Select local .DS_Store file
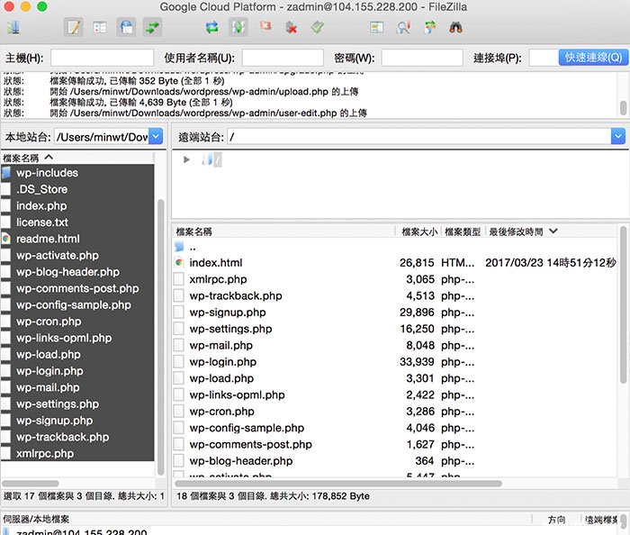Image resolution: width=630 pixels, height=535 pixels. click(77, 189)
